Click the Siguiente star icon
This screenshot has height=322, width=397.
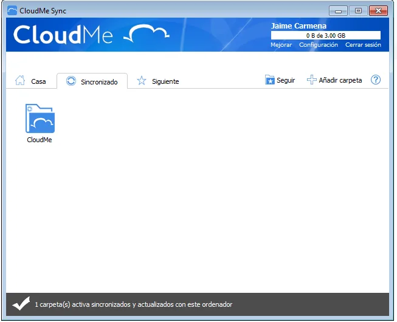coord(142,81)
